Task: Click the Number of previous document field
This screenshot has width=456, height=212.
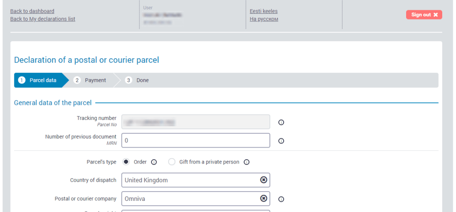Action: (195, 140)
